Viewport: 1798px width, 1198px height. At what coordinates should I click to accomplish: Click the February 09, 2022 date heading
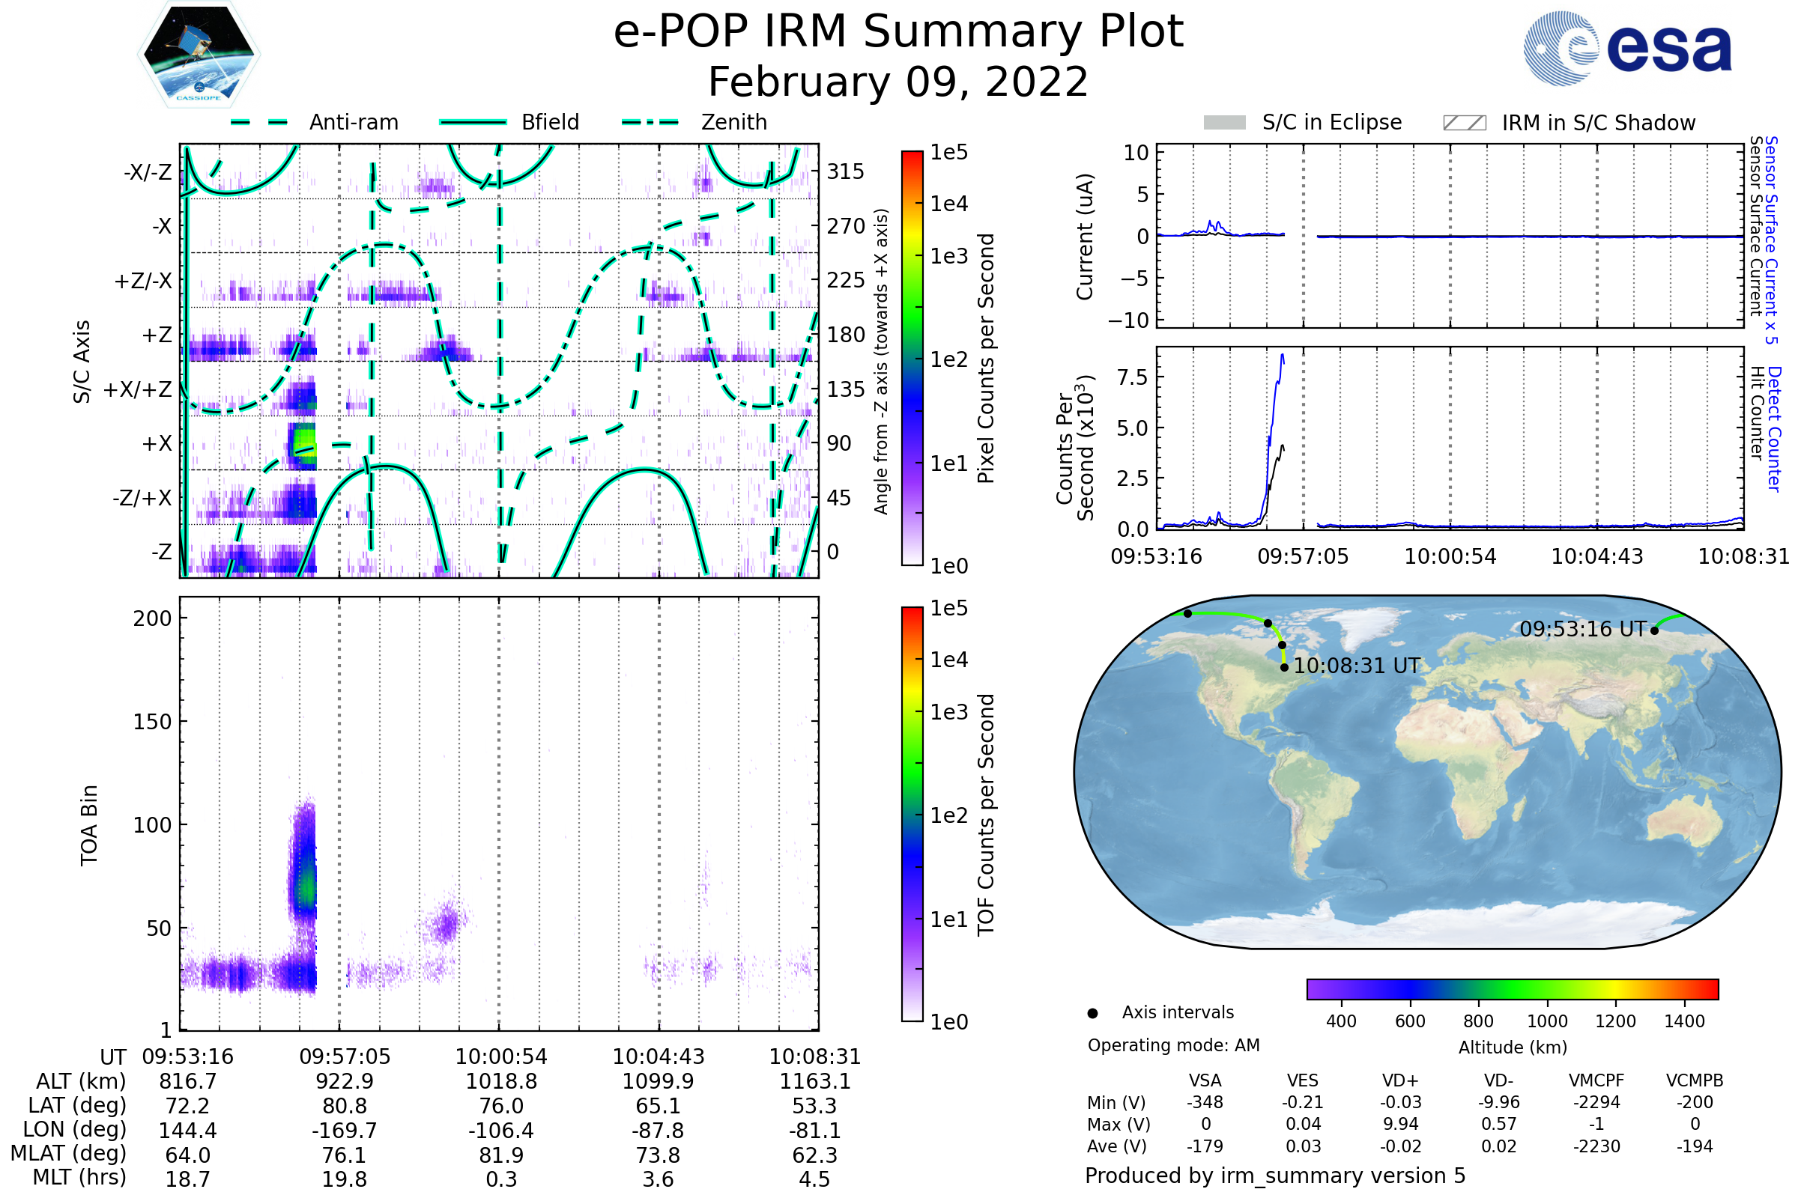click(898, 82)
